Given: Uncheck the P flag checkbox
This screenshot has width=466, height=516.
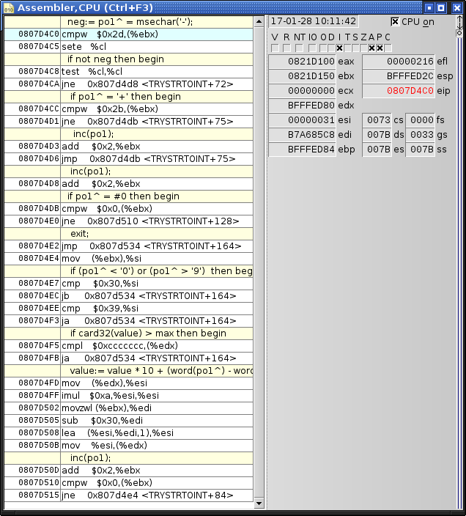Looking at the screenshot, I should pyautogui.click(x=380, y=48).
